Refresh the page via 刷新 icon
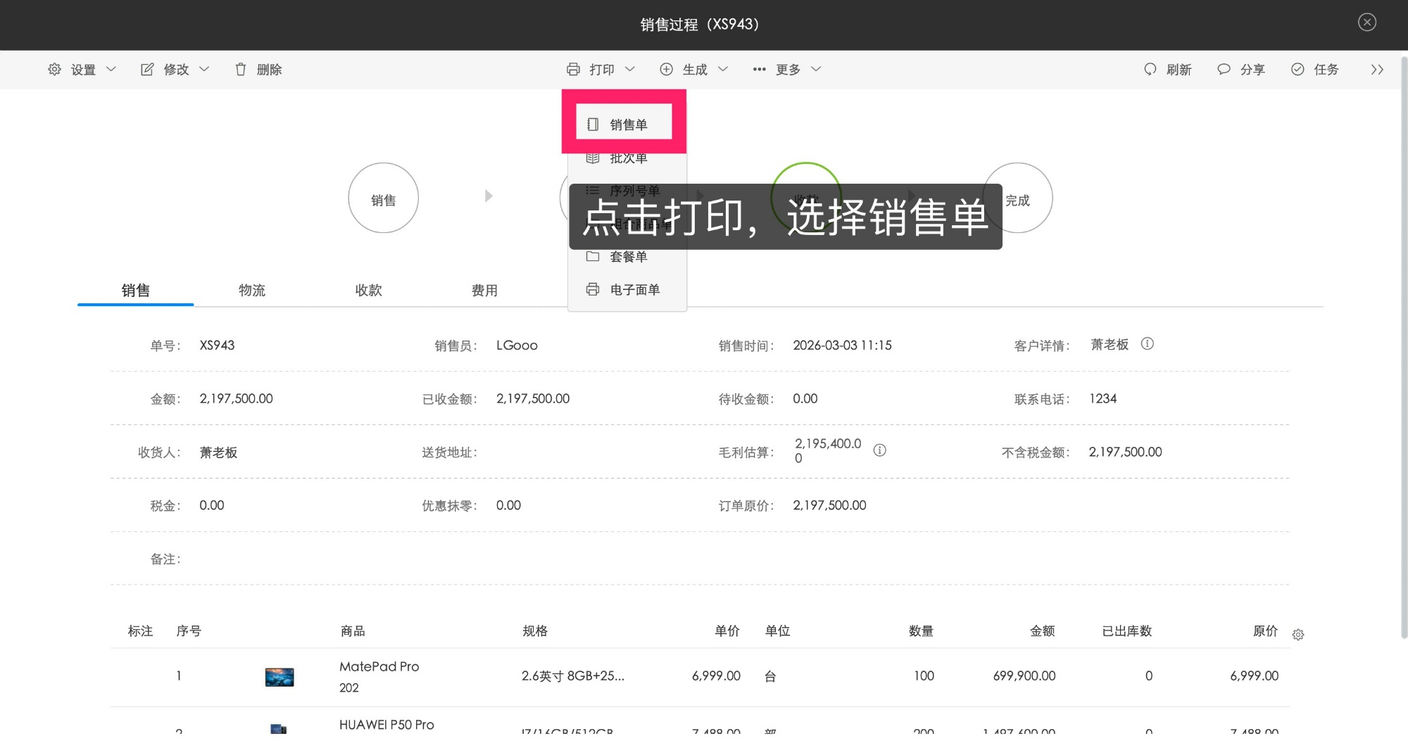The width and height of the screenshot is (1408, 753). [1150, 69]
